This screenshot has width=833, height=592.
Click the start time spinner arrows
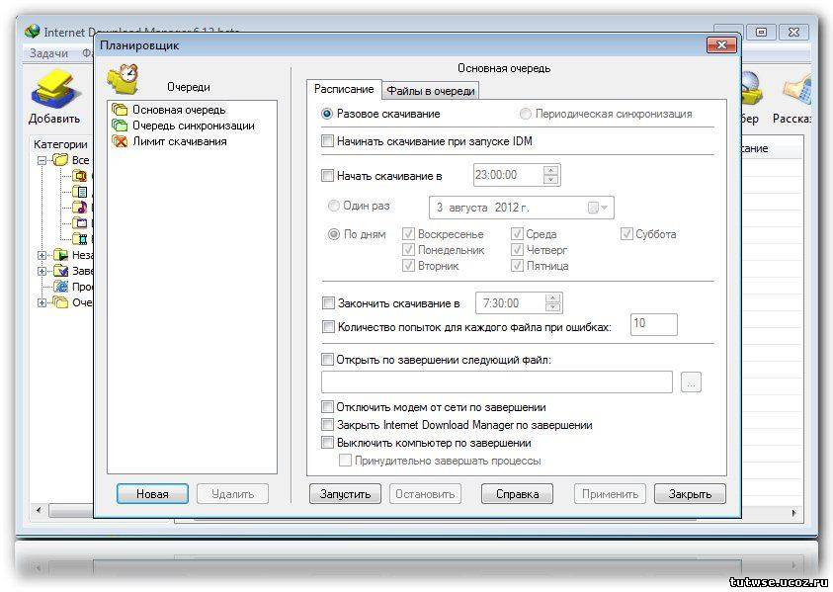pyautogui.click(x=551, y=176)
